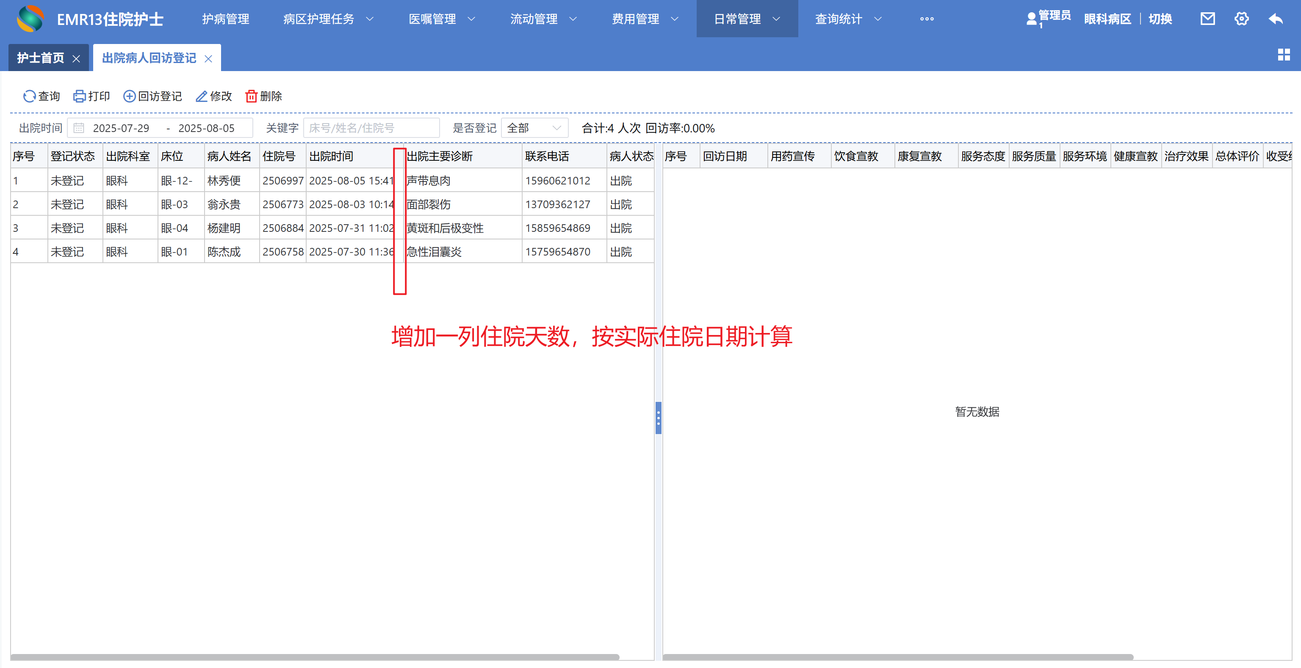Click the calendar icon in 出院时间 field
The height and width of the screenshot is (668, 1301).
[79, 128]
